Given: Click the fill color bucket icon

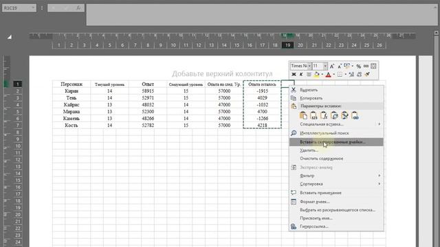Looking at the screenshot, I should click(x=316, y=75).
